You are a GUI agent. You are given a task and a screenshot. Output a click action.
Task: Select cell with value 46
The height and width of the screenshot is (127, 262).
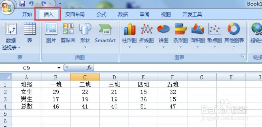(x=56, y=106)
